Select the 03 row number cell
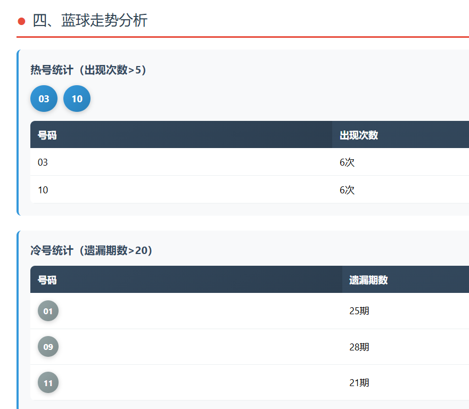This screenshot has height=409, width=469. (43, 162)
